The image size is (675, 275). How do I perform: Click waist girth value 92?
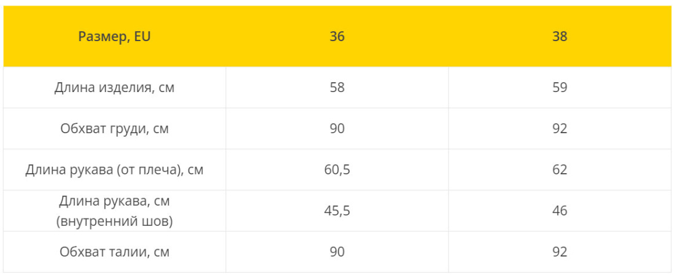[560, 252]
